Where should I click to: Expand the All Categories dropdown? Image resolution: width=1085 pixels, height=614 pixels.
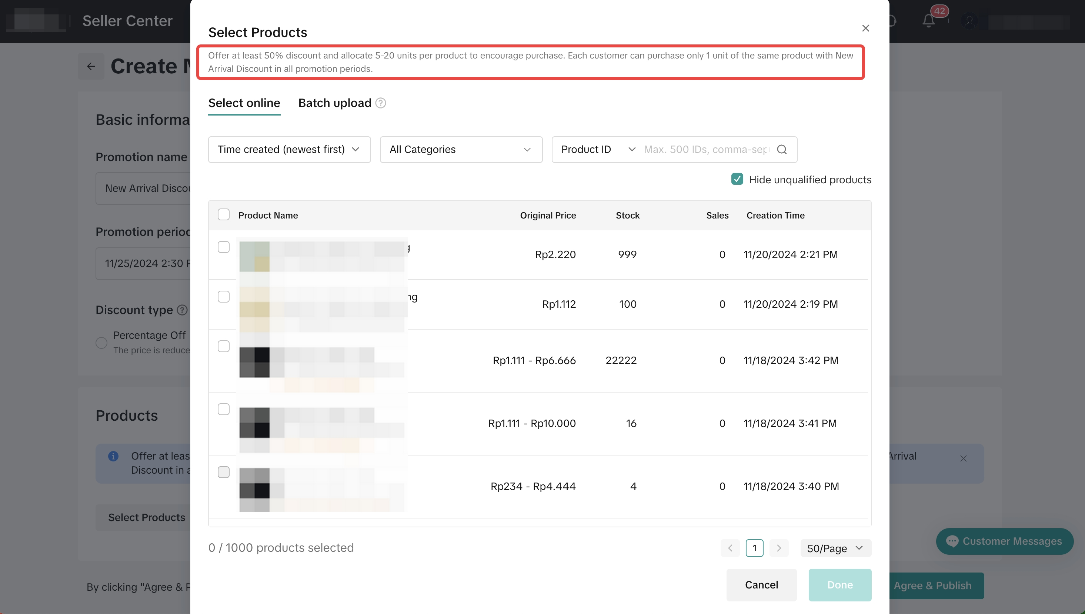click(461, 149)
